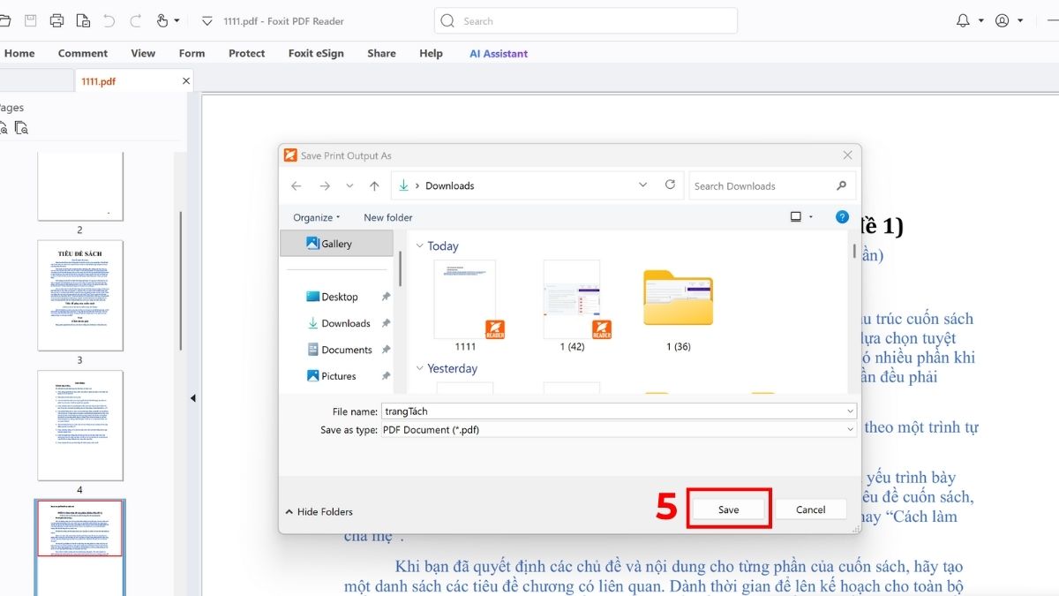This screenshot has width=1059, height=596.
Task: Click the Search Downloads field
Action: pos(772,185)
